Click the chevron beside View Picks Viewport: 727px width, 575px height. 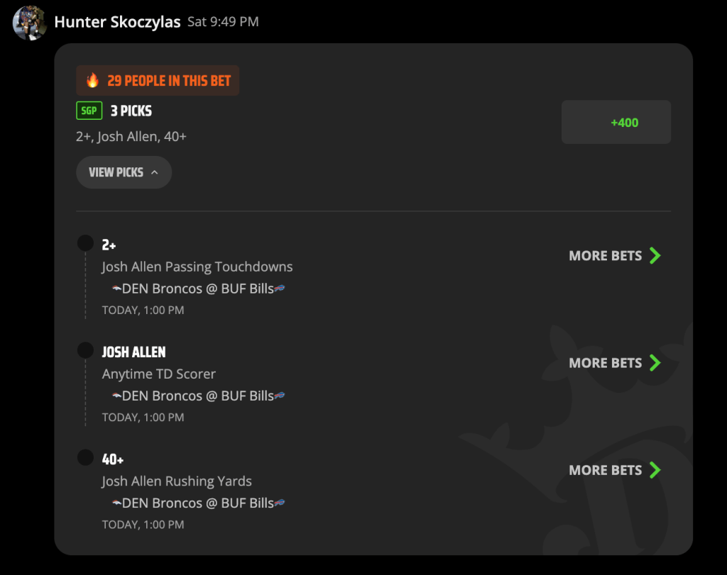pyautogui.click(x=154, y=172)
